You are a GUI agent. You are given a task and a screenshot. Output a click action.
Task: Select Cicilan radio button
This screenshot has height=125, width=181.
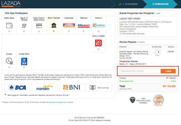9,67
